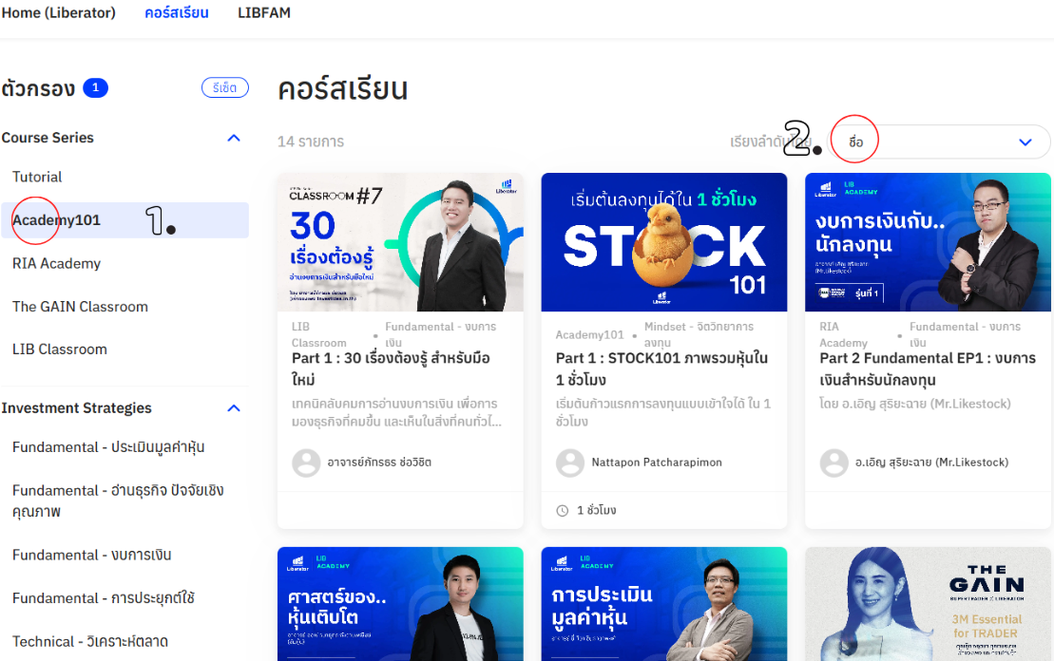1054x661 pixels.
Task: Select the Tutorial filter
Action: pyautogui.click(x=37, y=177)
